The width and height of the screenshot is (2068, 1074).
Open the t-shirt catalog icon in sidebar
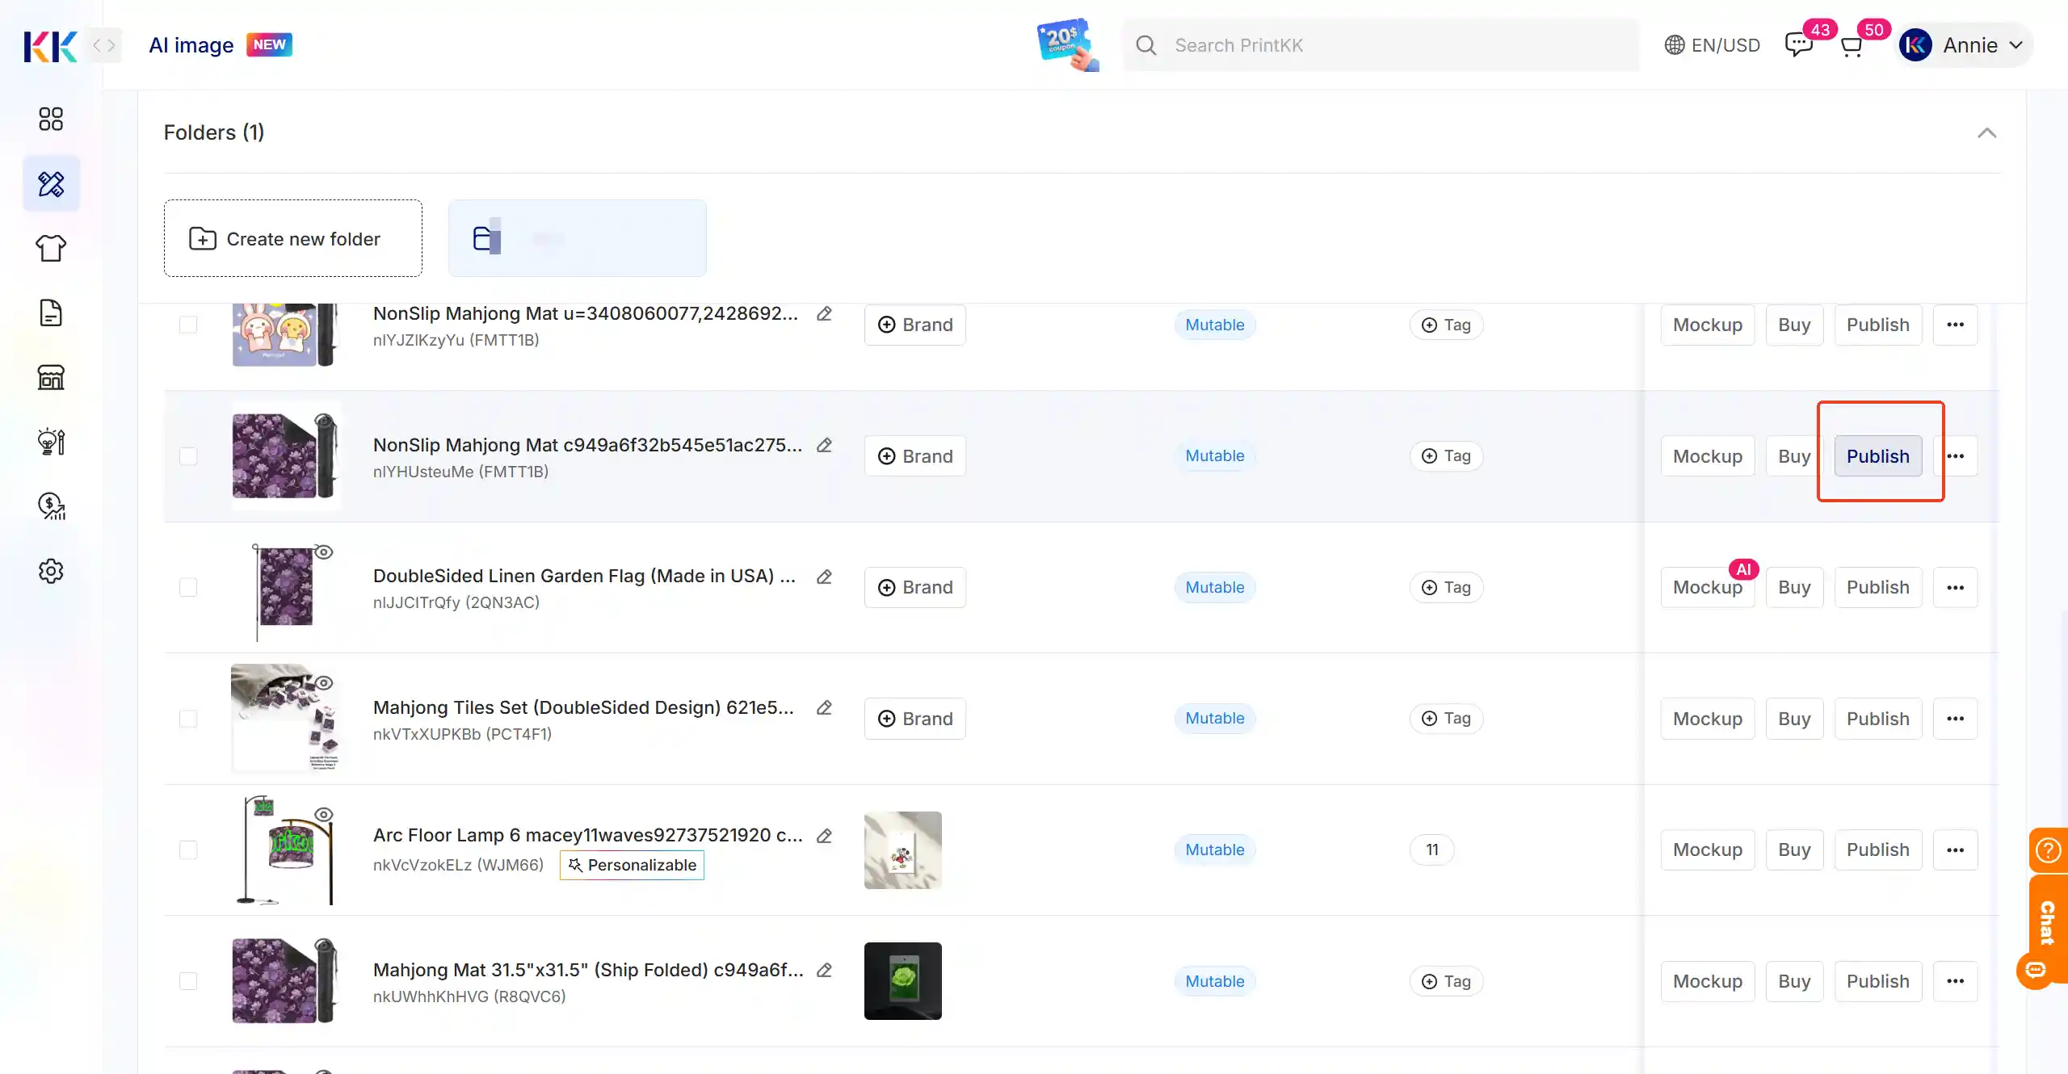coord(51,248)
